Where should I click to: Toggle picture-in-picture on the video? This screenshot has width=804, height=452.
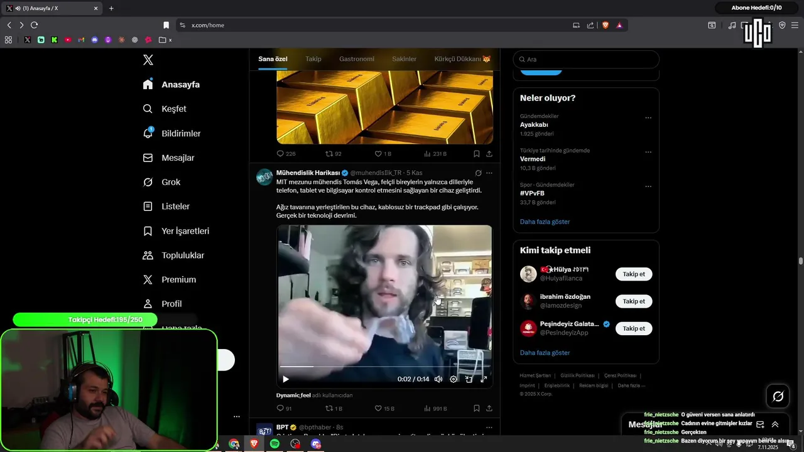[x=469, y=379]
